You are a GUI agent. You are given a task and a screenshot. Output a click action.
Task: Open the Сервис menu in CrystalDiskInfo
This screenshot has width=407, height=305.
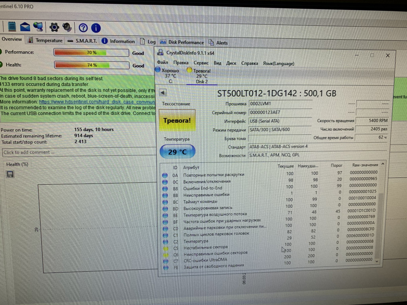click(x=201, y=63)
